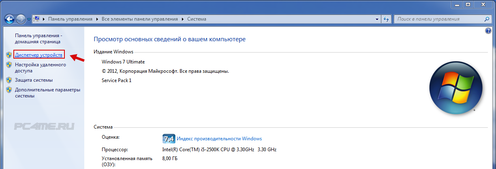496x169 pixels.
Task: Expand the arrow after 'Все элементы панели управления'
Action: pyautogui.click(x=182, y=19)
